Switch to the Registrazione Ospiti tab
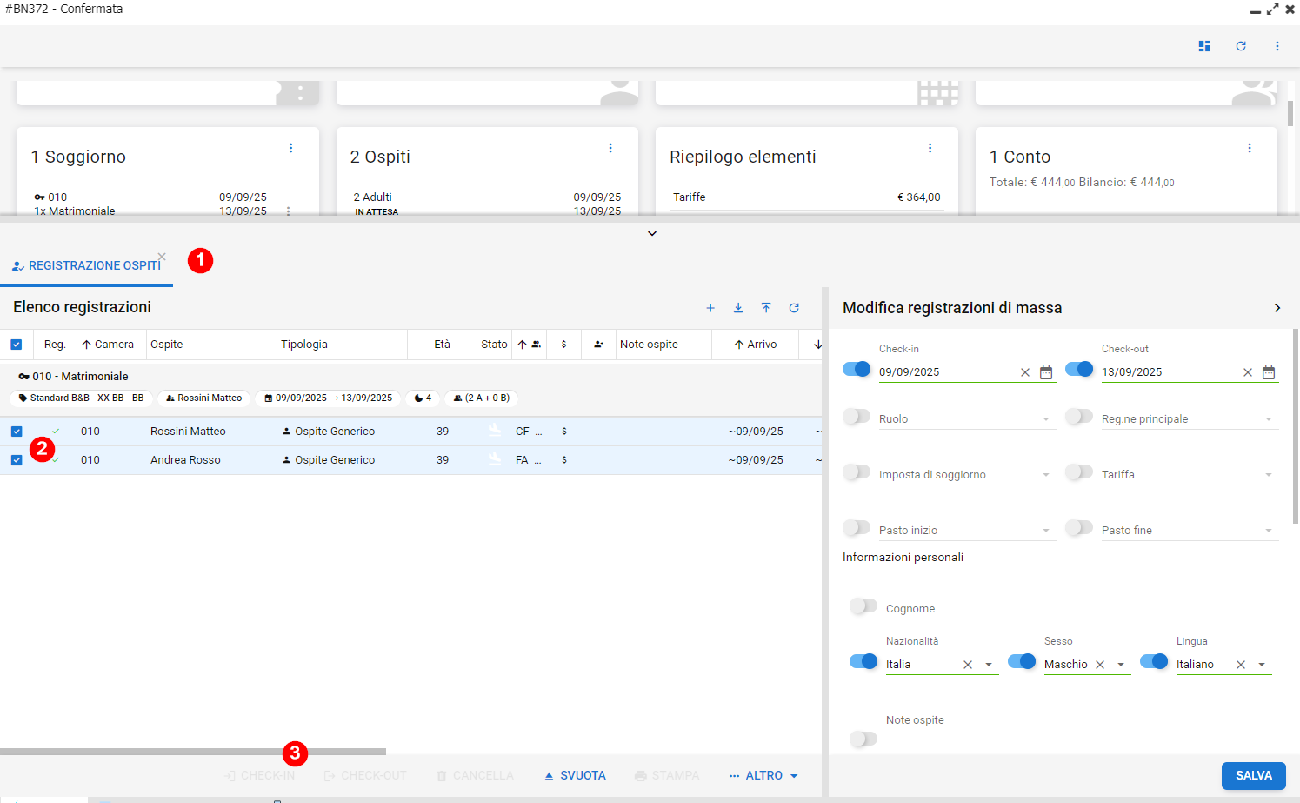Screen dimensions: 1300x803 87,265
